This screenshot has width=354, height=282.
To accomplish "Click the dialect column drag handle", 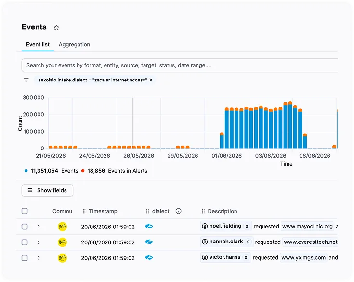I will click(x=147, y=211).
